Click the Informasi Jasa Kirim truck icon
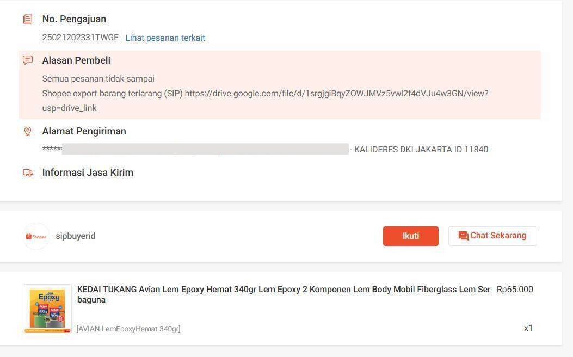This screenshot has height=357, width=573. click(28, 173)
